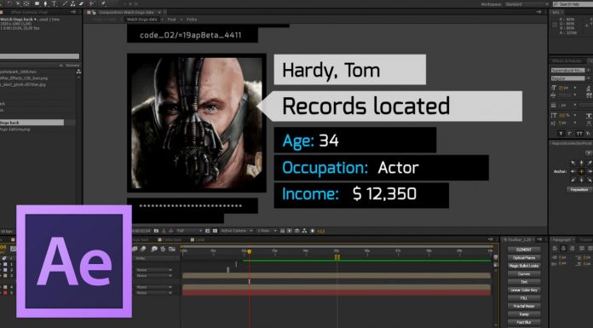Click the viewer's Timeline button icon
The width and height of the screenshot is (593, 328).
tap(296, 231)
